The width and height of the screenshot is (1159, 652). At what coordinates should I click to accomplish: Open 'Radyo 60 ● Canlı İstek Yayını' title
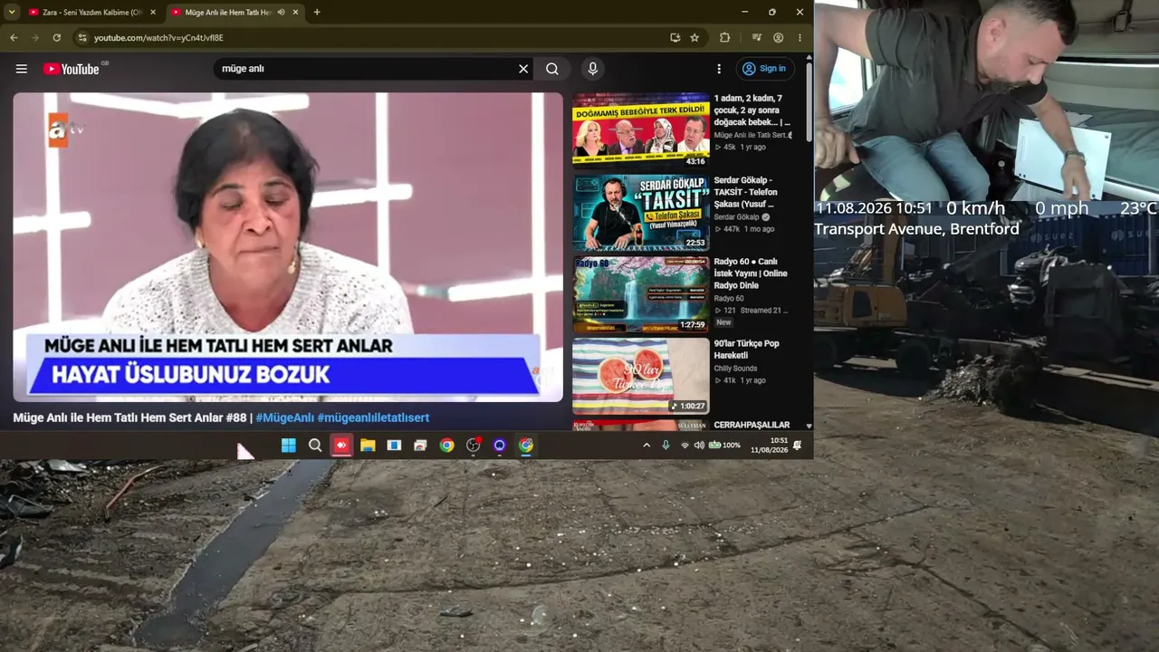tap(751, 273)
